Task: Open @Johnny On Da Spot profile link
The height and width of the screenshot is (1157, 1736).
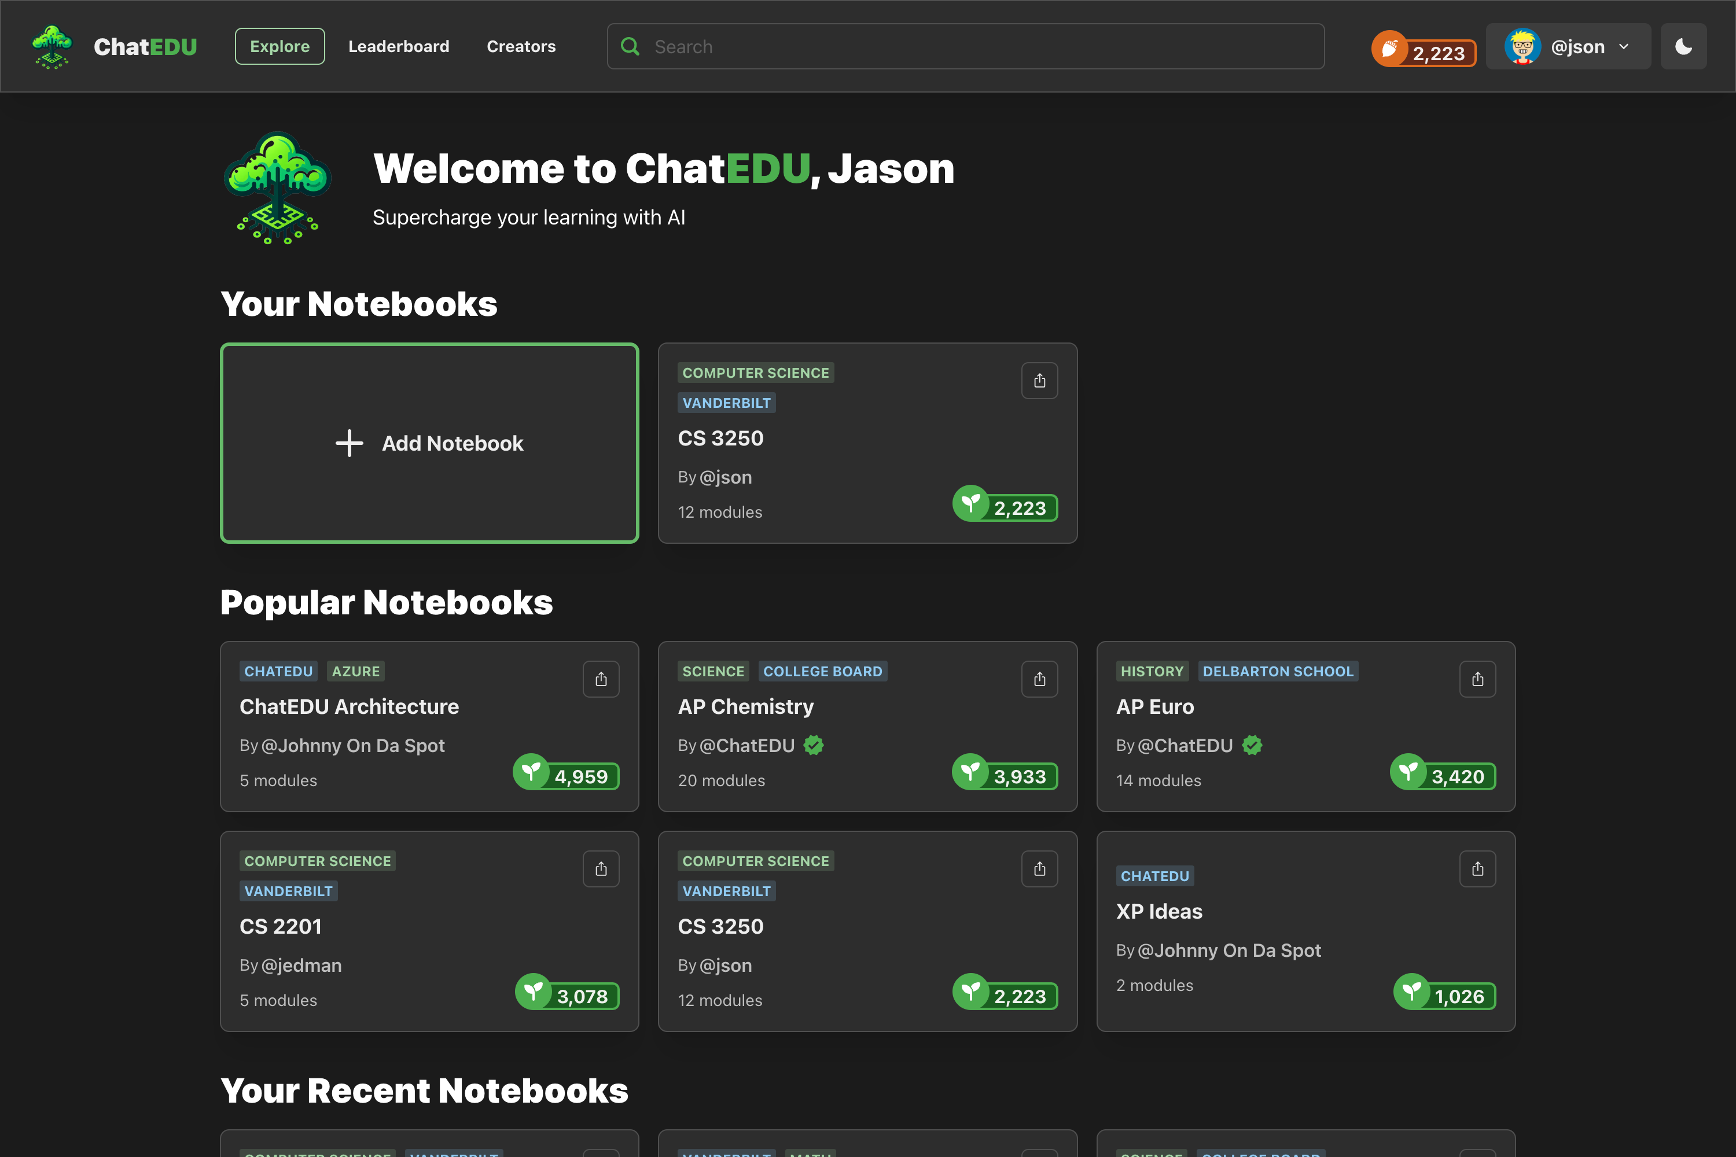Action: click(353, 745)
